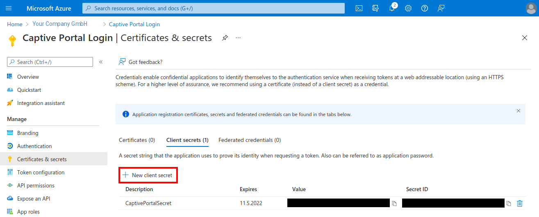Click the Expose an API cloud icon
Screen dimensions: 539x217
pos(10,199)
